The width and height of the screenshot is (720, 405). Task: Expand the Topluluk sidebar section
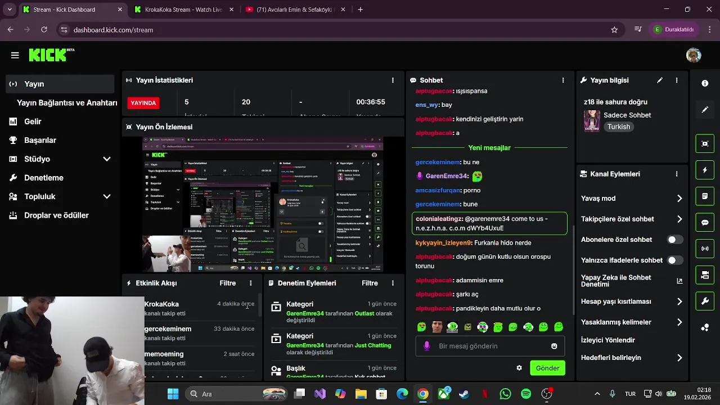tap(107, 197)
